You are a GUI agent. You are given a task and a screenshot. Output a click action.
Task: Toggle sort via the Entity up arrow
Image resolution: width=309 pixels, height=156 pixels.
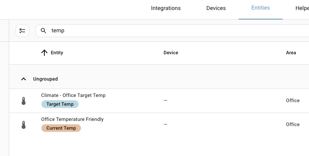44,53
